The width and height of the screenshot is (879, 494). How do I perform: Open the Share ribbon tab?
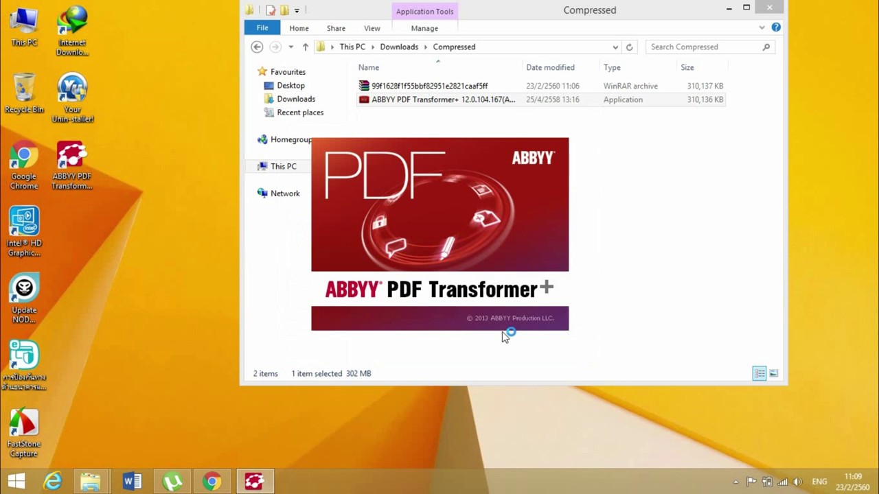[x=336, y=28]
